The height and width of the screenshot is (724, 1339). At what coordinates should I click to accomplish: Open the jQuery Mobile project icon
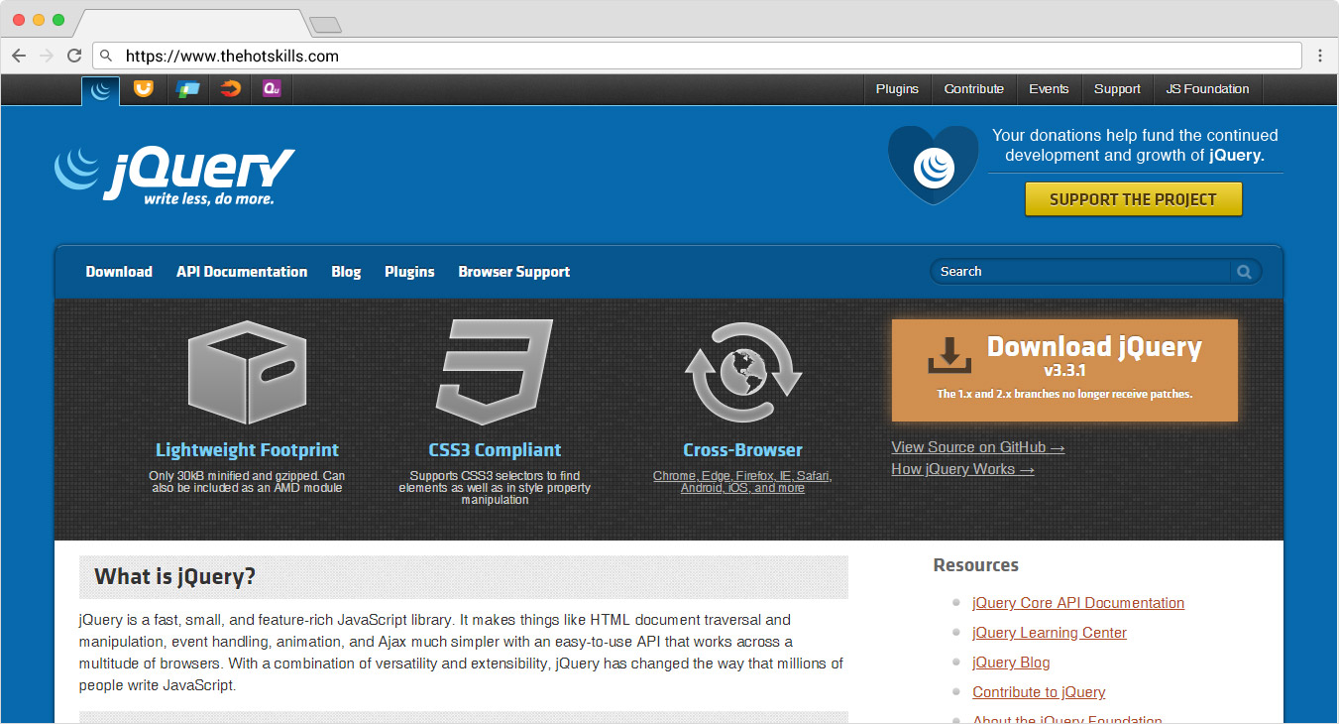point(187,89)
